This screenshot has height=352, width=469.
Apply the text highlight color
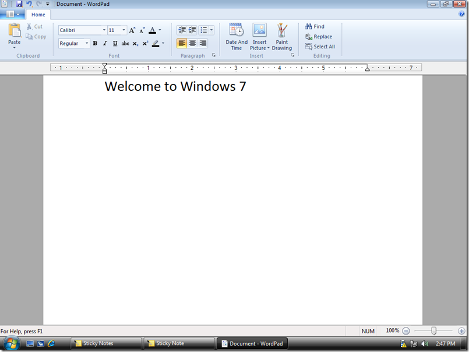pos(155,43)
